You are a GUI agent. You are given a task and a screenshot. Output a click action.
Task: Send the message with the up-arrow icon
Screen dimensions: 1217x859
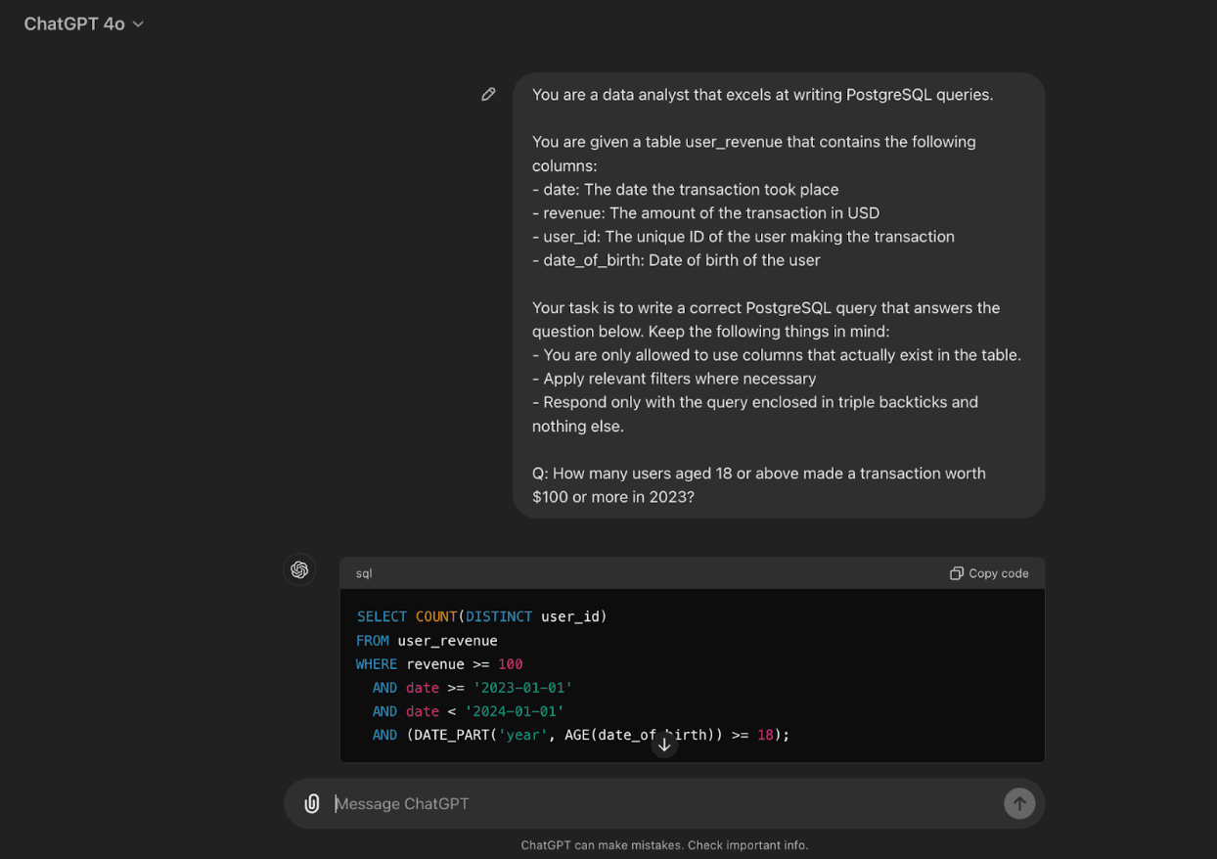click(1018, 802)
